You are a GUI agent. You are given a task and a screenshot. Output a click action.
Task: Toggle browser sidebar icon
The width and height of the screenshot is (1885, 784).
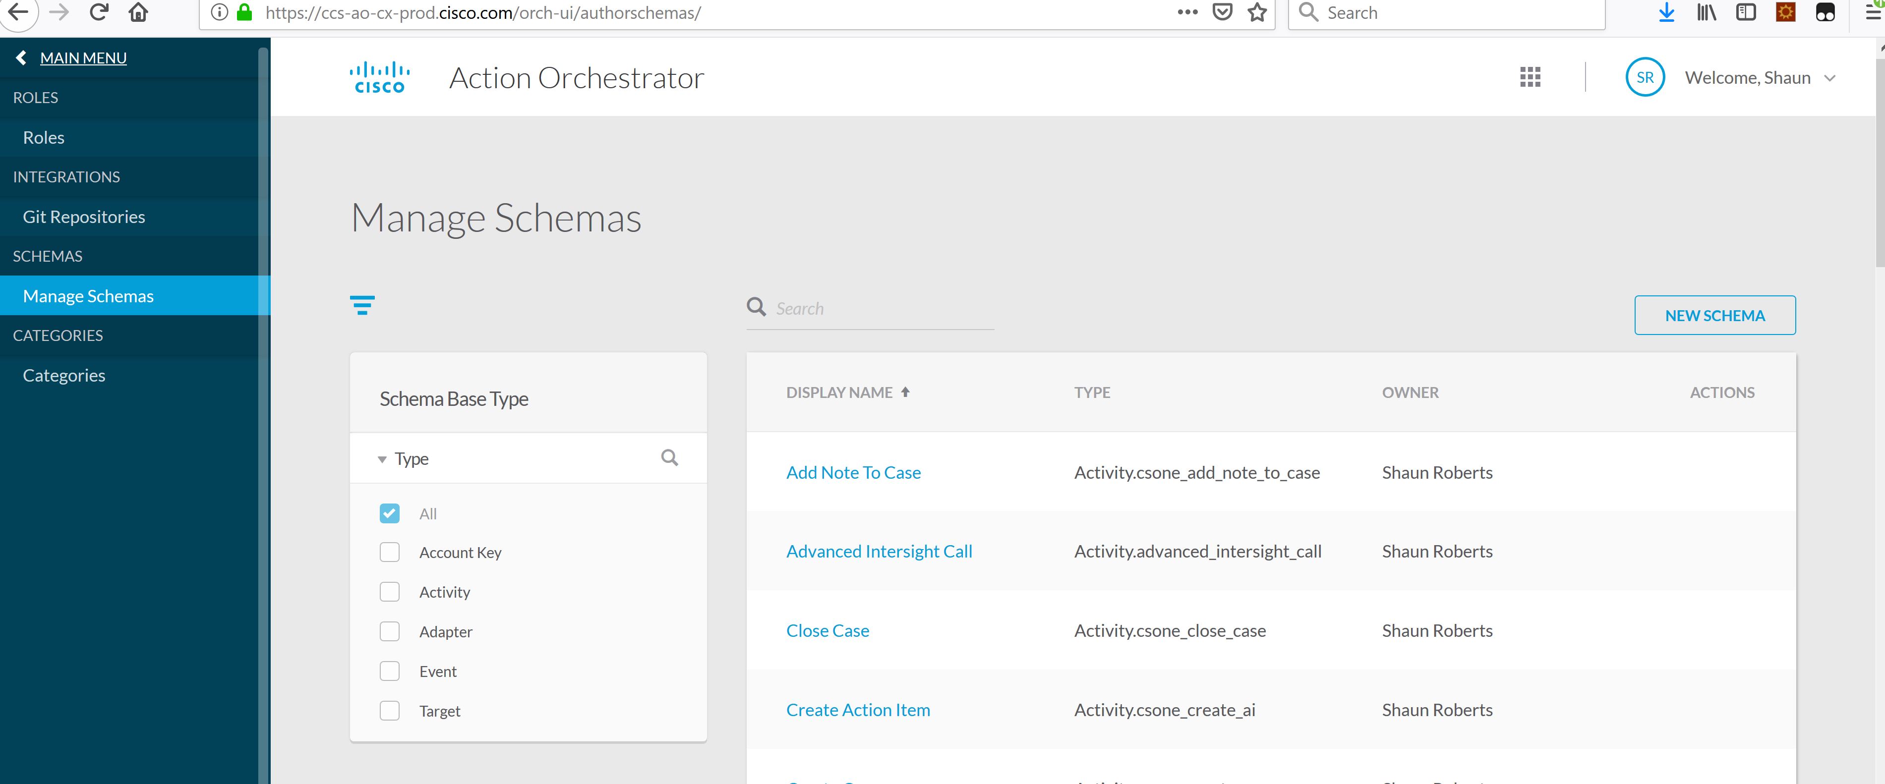[x=1745, y=12]
